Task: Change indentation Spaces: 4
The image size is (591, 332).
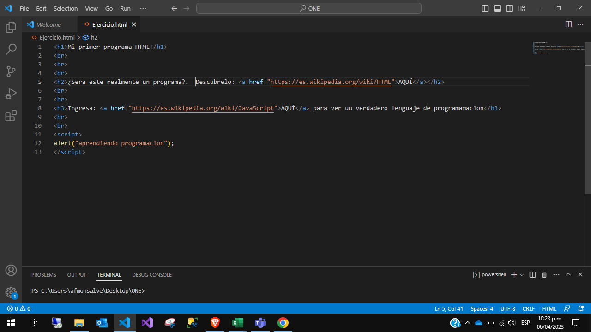Action: click(482, 309)
